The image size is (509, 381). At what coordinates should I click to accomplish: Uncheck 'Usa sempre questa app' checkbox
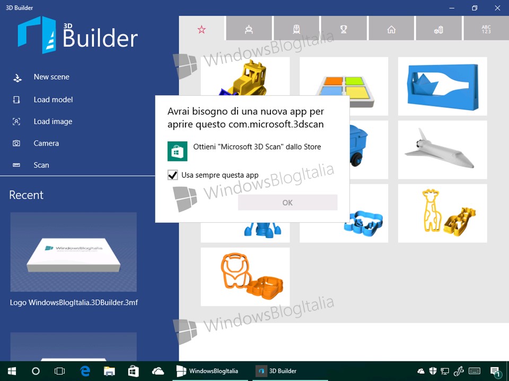pyautogui.click(x=173, y=175)
